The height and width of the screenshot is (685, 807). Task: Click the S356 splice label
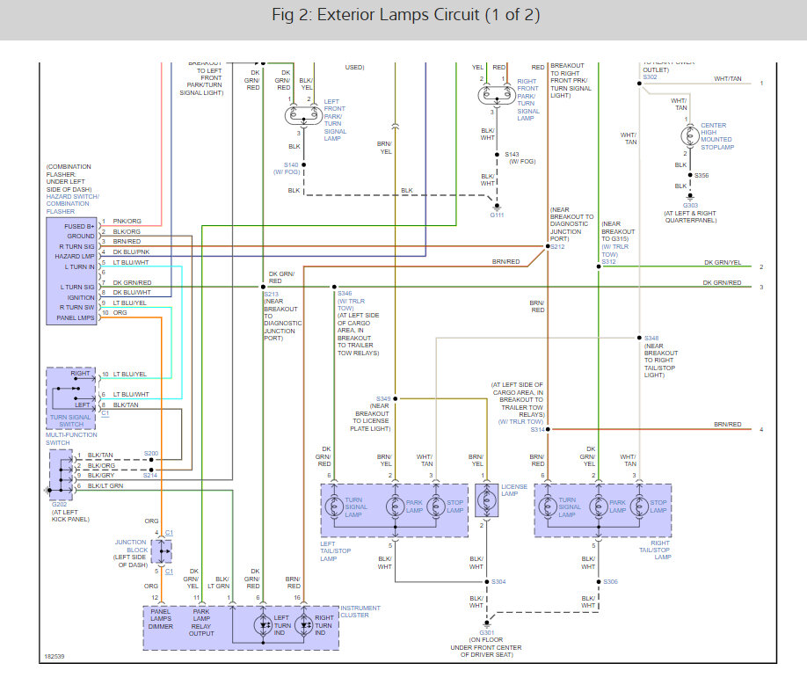(702, 176)
